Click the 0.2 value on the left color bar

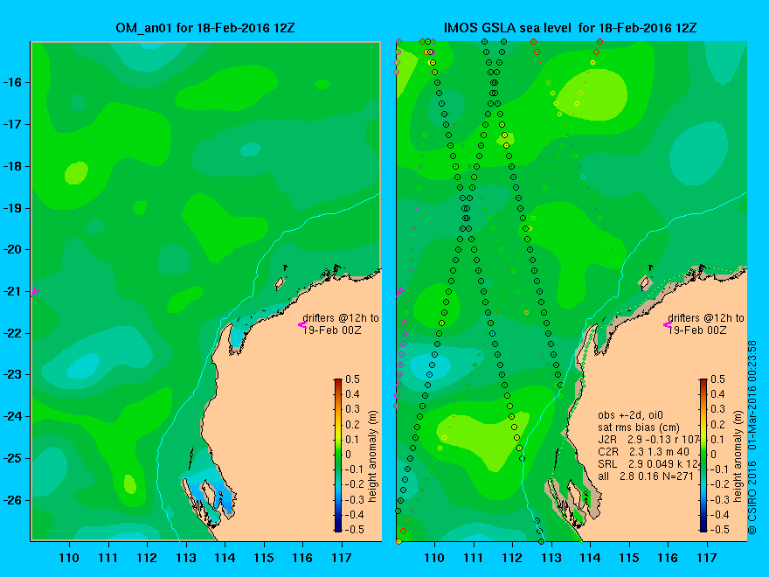(353, 424)
